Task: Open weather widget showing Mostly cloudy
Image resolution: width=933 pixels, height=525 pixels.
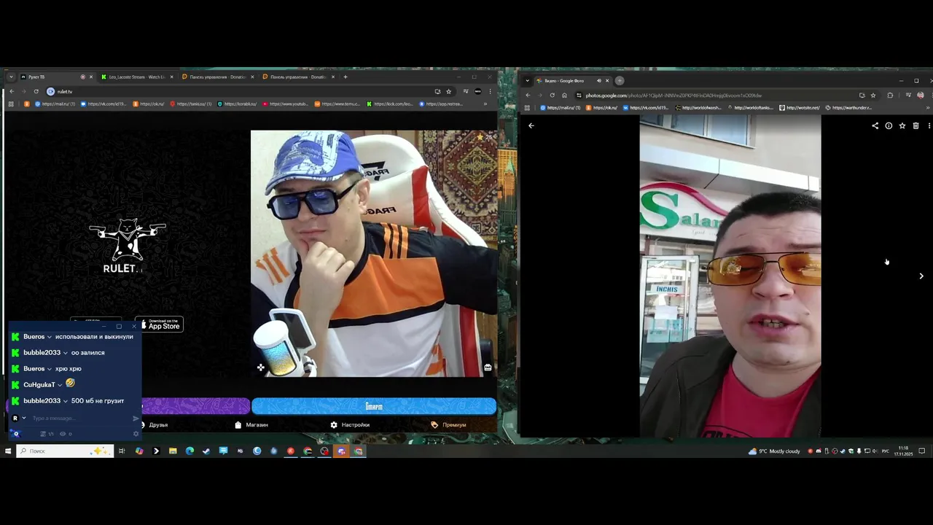Action: pos(774,451)
